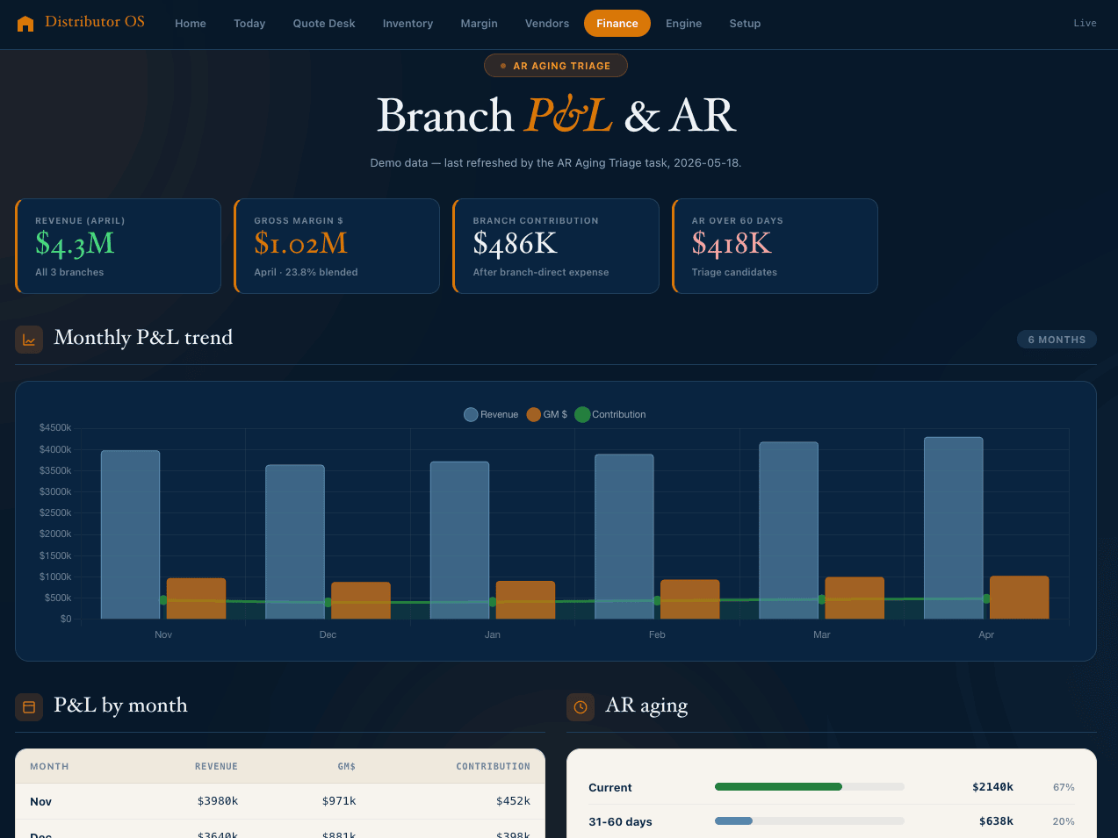Toggle the Contribution legend series
This screenshot has width=1118, height=838.
click(610, 414)
